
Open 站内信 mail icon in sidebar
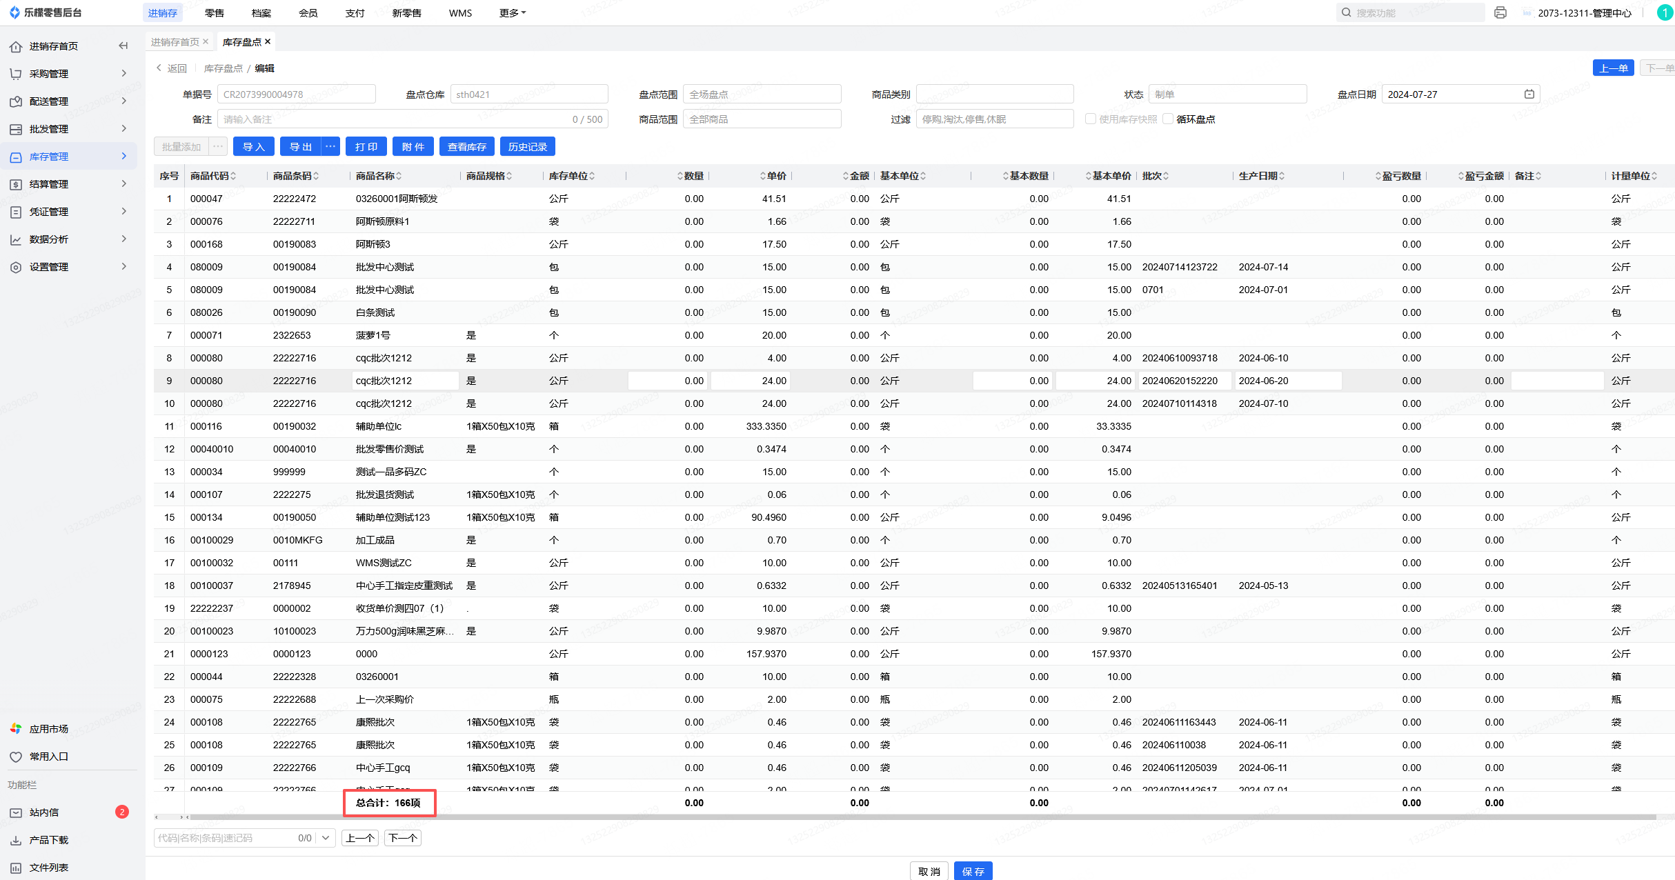point(16,812)
